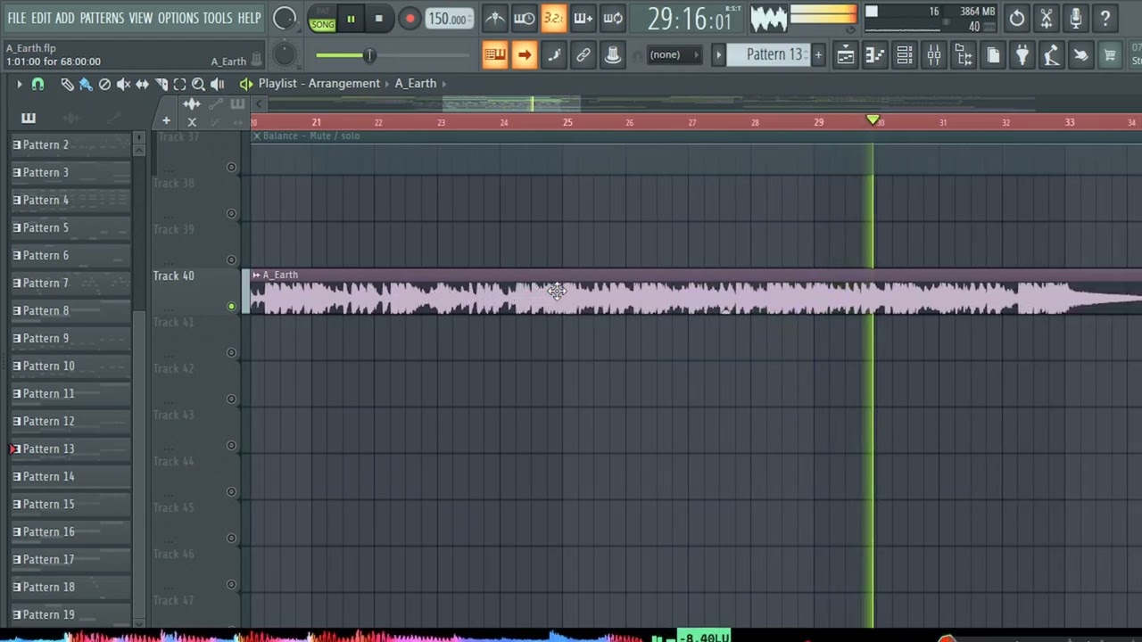Open the playlist options arrow menu
The width and height of the screenshot is (1142, 642).
(19, 84)
